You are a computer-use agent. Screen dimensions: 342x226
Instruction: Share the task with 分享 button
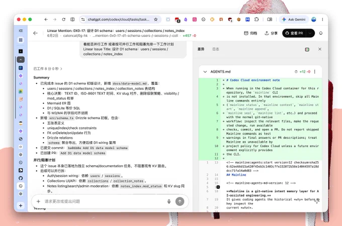pyautogui.click(x=271, y=33)
